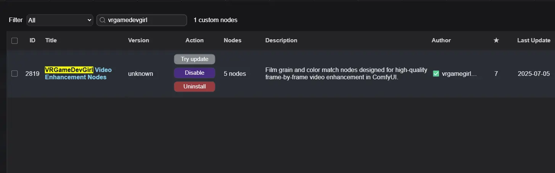Click the green checkmark beside the author name
The image size is (555, 173).
(x=436, y=74)
